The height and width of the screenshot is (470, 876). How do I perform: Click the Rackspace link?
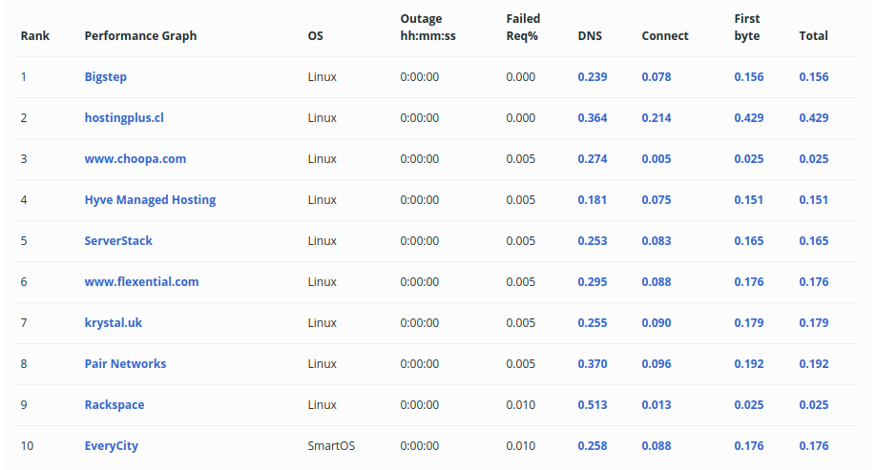(x=114, y=404)
